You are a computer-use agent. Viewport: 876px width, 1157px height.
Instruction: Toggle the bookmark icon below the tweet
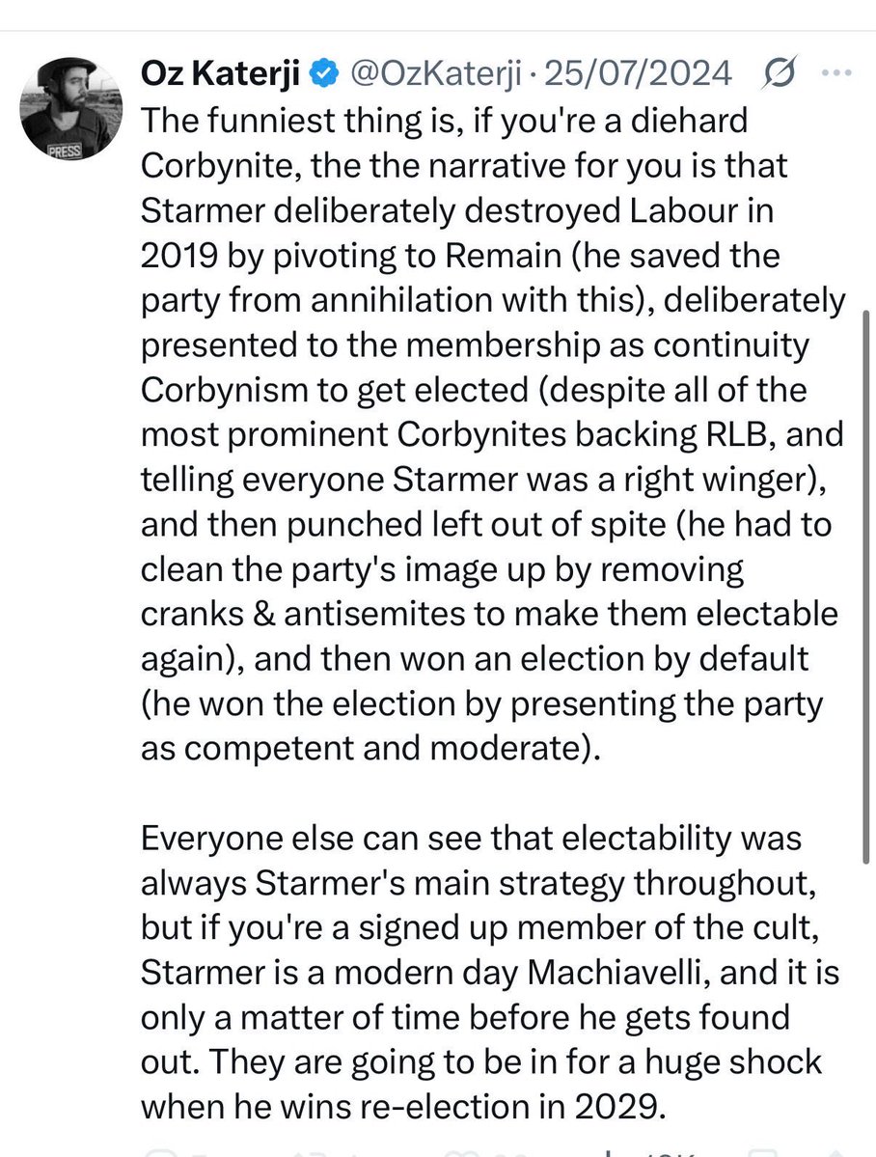pos(761,1152)
